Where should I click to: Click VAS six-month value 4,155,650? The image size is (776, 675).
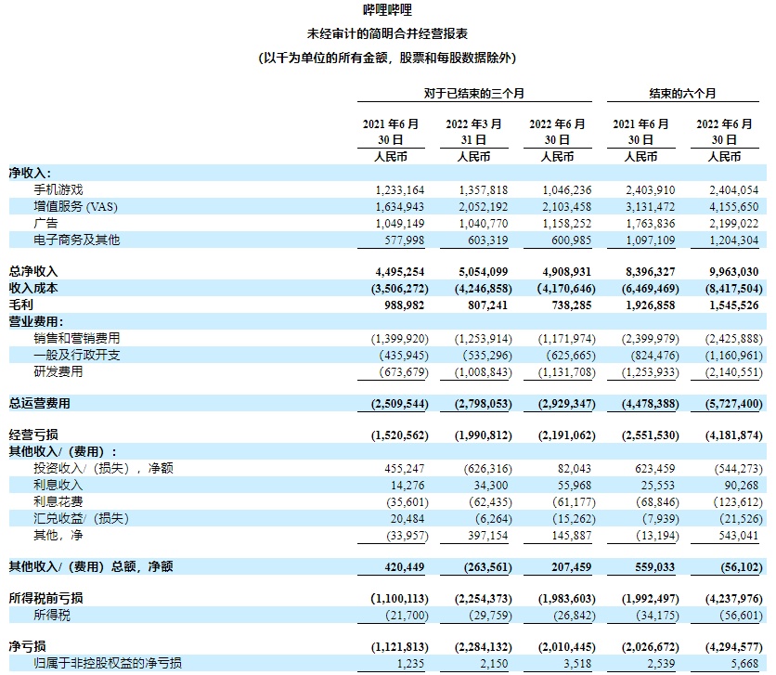tap(734, 207)
